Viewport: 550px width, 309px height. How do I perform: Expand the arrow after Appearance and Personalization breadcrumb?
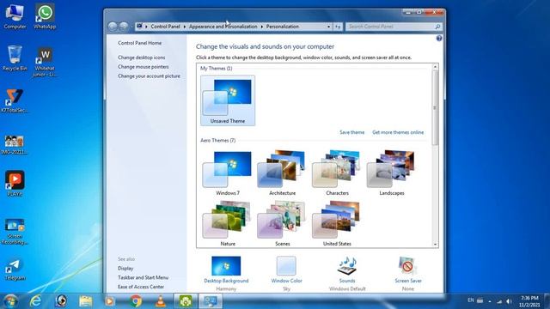(261, 27)
